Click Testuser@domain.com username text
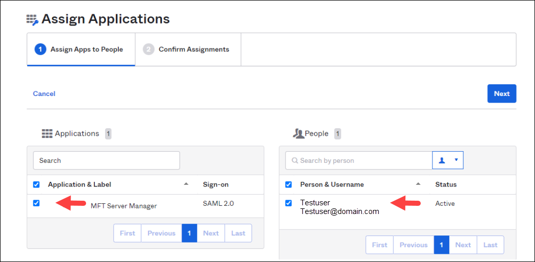Screen dimensions: 535x262 (x=340, y=211)
